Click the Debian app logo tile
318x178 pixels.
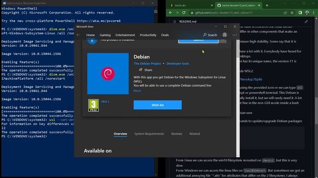coord(108,74)
